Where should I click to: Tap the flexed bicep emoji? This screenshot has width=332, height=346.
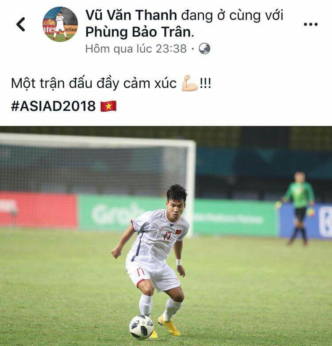click(x=190, y=83)
